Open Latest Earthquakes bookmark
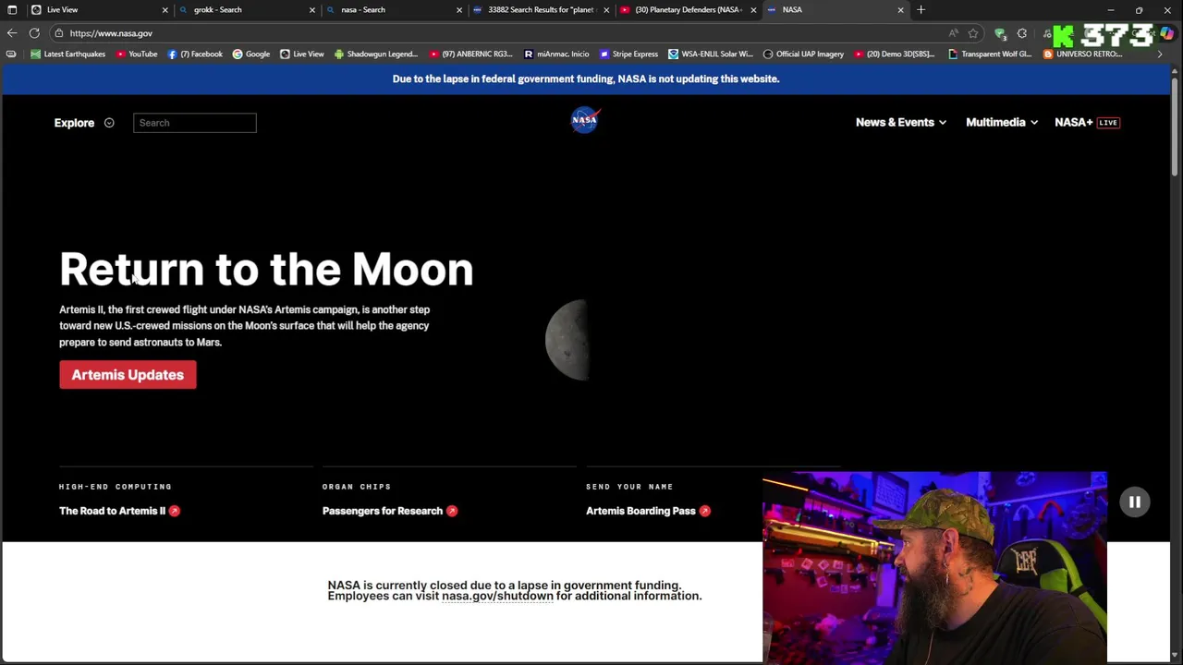Screen dimensions: 1183x665 [67, 54]
